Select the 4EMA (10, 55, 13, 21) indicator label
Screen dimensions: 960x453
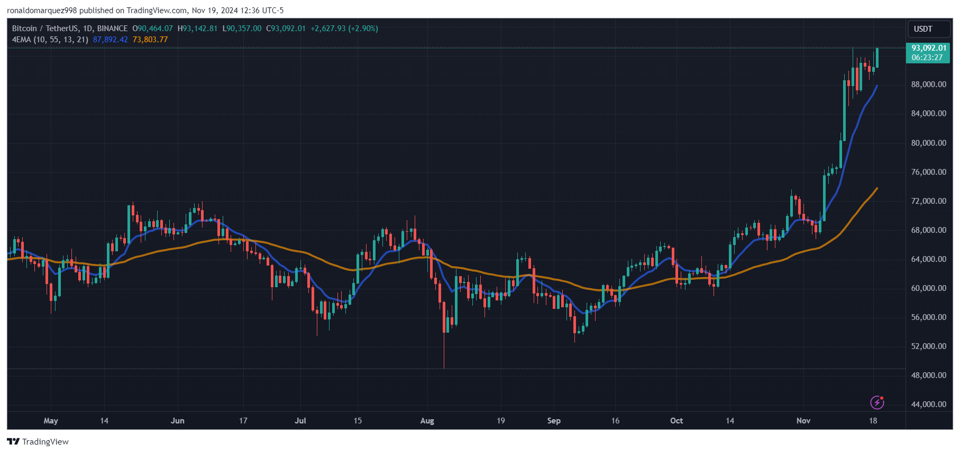click(50, 40)
